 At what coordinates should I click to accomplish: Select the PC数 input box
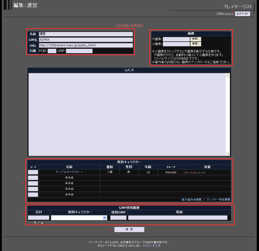click(x=52, y=51)
